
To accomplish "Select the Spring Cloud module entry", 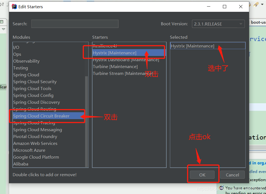I will 49,75.
